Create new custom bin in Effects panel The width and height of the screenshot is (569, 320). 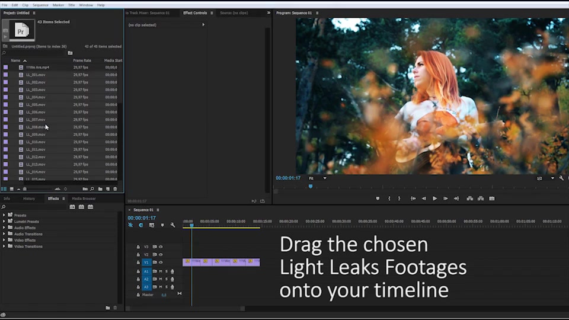tap(108, 308)
